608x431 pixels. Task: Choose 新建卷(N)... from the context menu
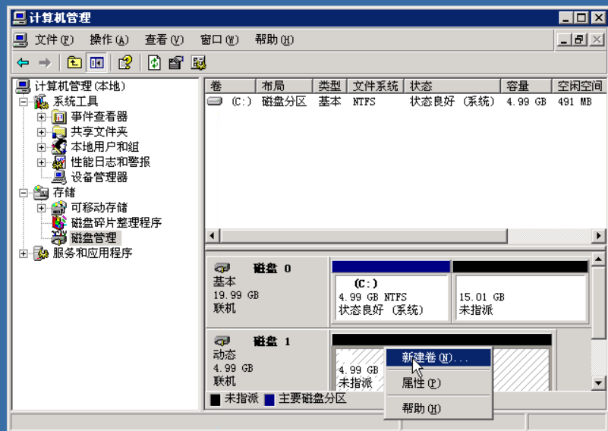coord(438,357)
